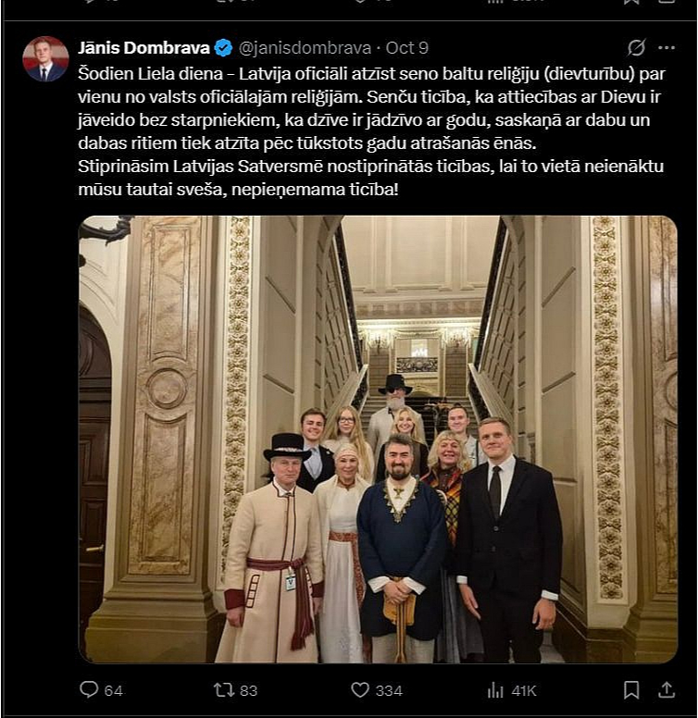Open the view analytics bar chart icon
698x718 pixels.
[x=496, y=689]
